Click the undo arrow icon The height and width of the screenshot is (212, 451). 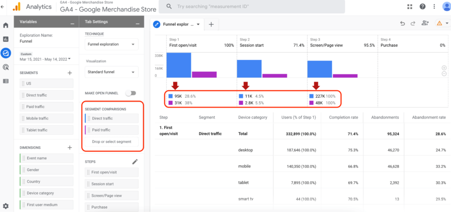[403, 24]
